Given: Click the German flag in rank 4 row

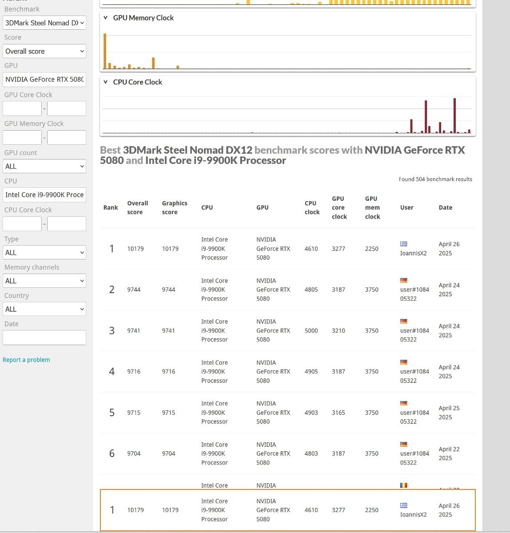Looking at the screenshot, I should coord(403,362).
